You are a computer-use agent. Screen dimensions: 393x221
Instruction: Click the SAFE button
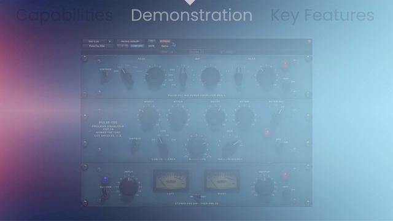[152, 46]
